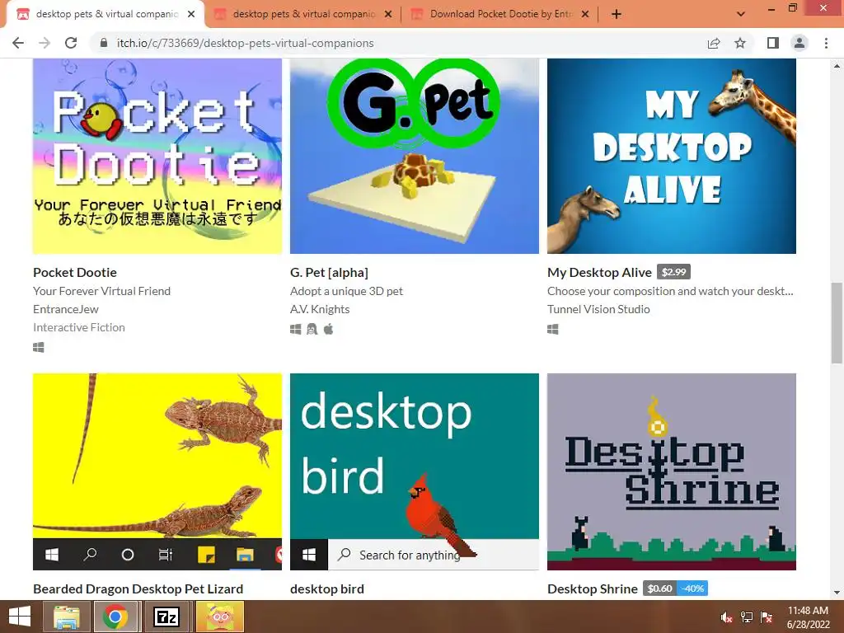Share this page icon
This screenshot has height=633, width=844.
tap(714, 43)
